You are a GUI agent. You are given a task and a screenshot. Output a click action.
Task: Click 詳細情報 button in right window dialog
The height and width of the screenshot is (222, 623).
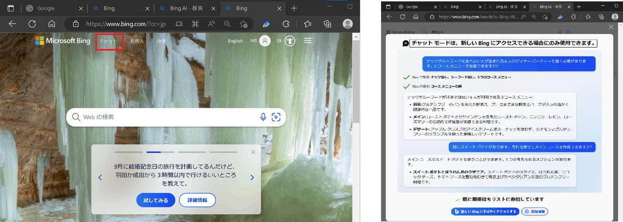point(535,211)
